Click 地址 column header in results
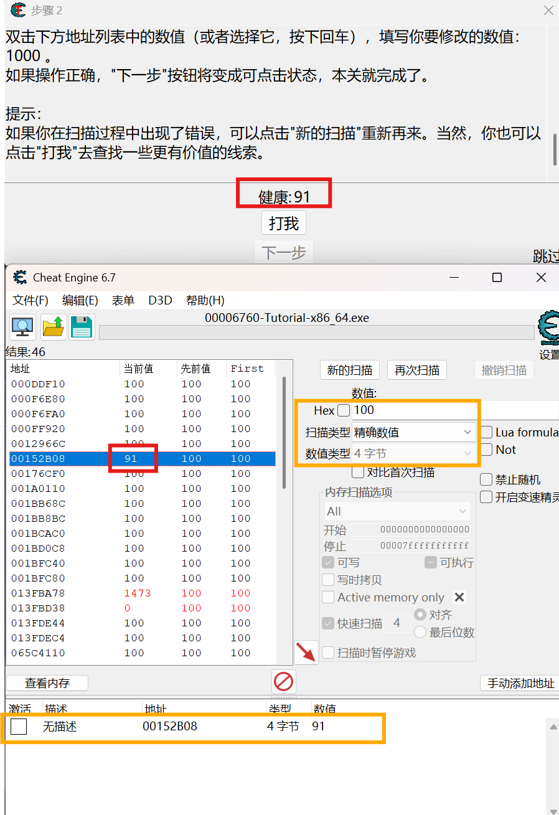This screenshot has height=815, width=559. click(x=63, y=369)
